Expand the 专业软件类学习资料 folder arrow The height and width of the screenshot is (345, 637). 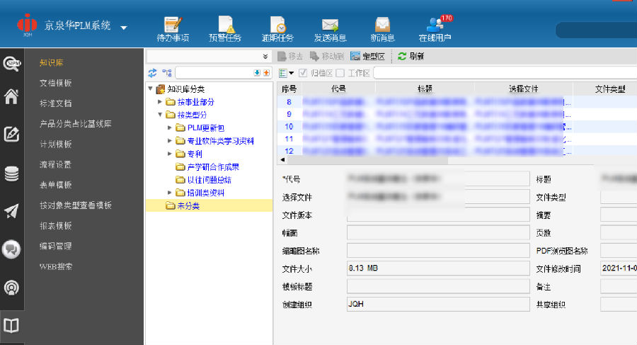(170, 141)
